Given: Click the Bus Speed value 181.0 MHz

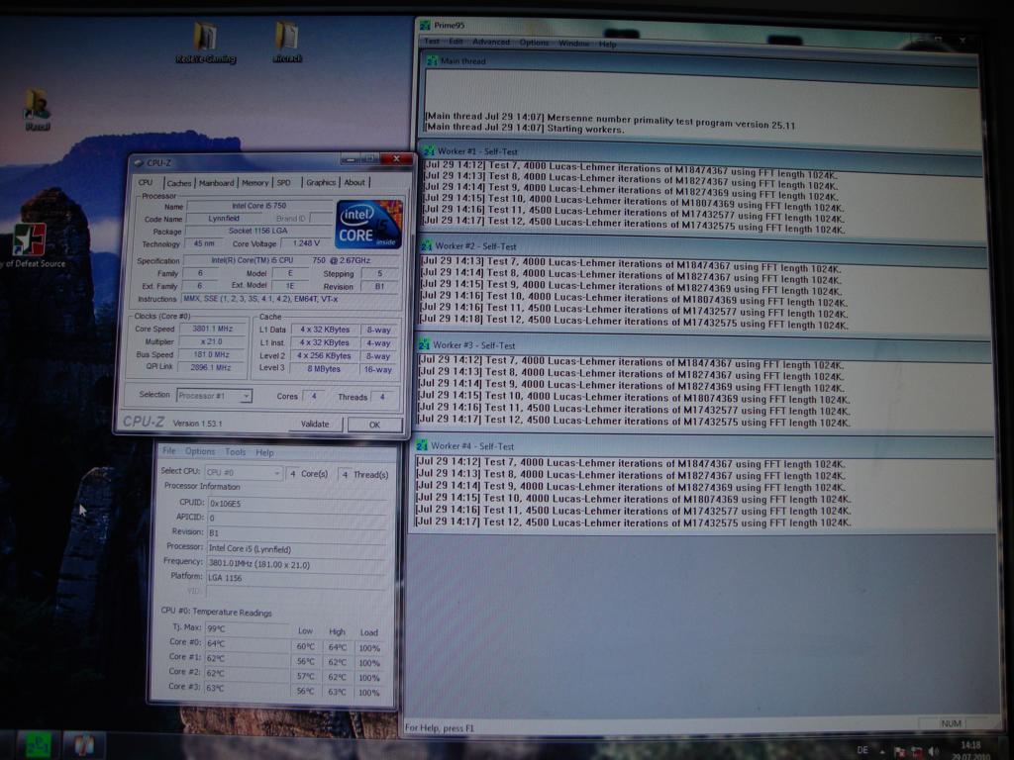Looking at the screenshot, I should click(212, 354).
